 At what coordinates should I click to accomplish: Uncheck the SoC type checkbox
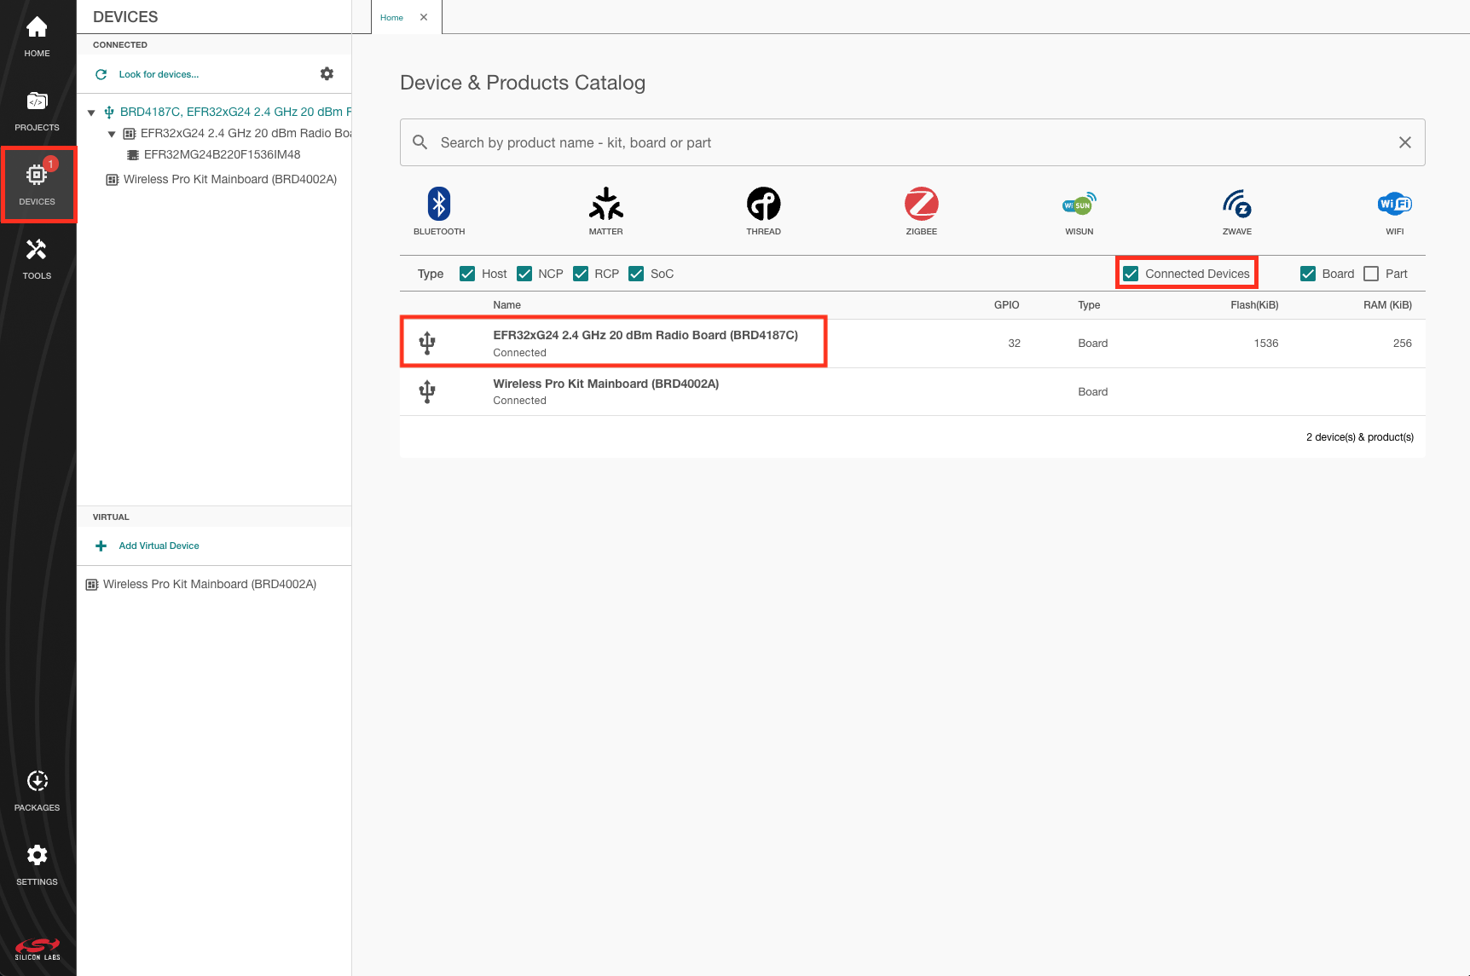[x=636, y=274]
